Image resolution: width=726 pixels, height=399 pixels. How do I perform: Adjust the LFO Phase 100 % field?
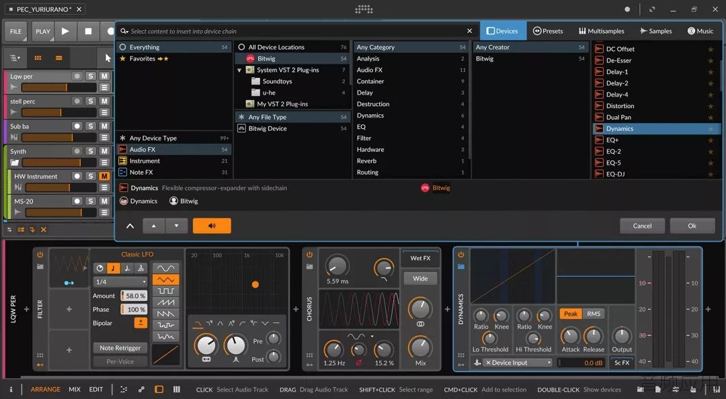134,309
